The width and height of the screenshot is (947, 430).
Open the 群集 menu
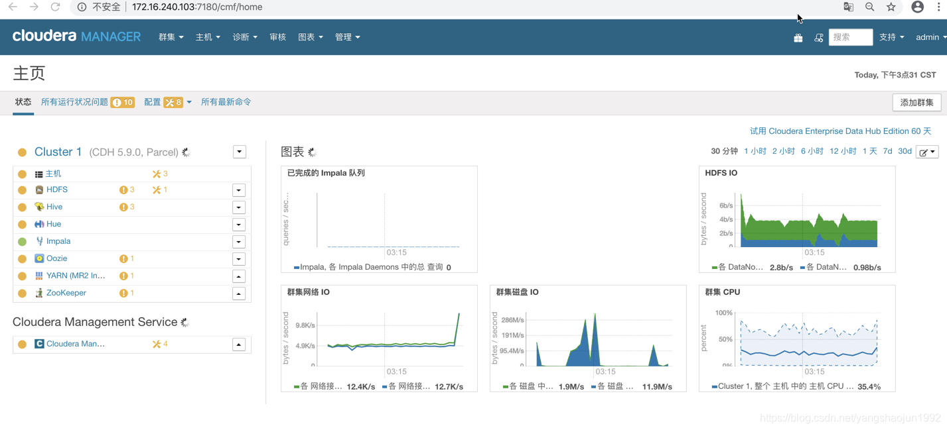(x=171, y=37)
